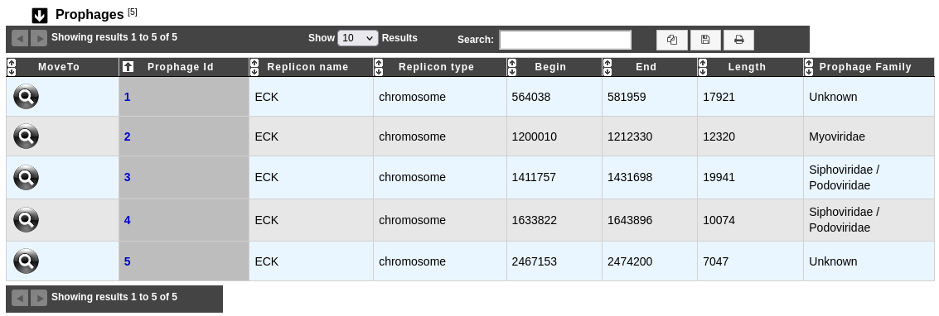Click the Length header label
Screen dimensions: 939x316
pos(747,67)
